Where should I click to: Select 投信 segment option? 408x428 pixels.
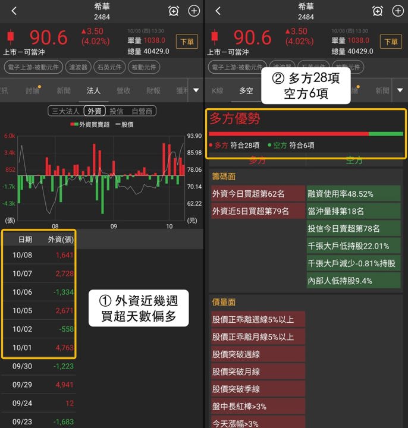coord(117,111)
